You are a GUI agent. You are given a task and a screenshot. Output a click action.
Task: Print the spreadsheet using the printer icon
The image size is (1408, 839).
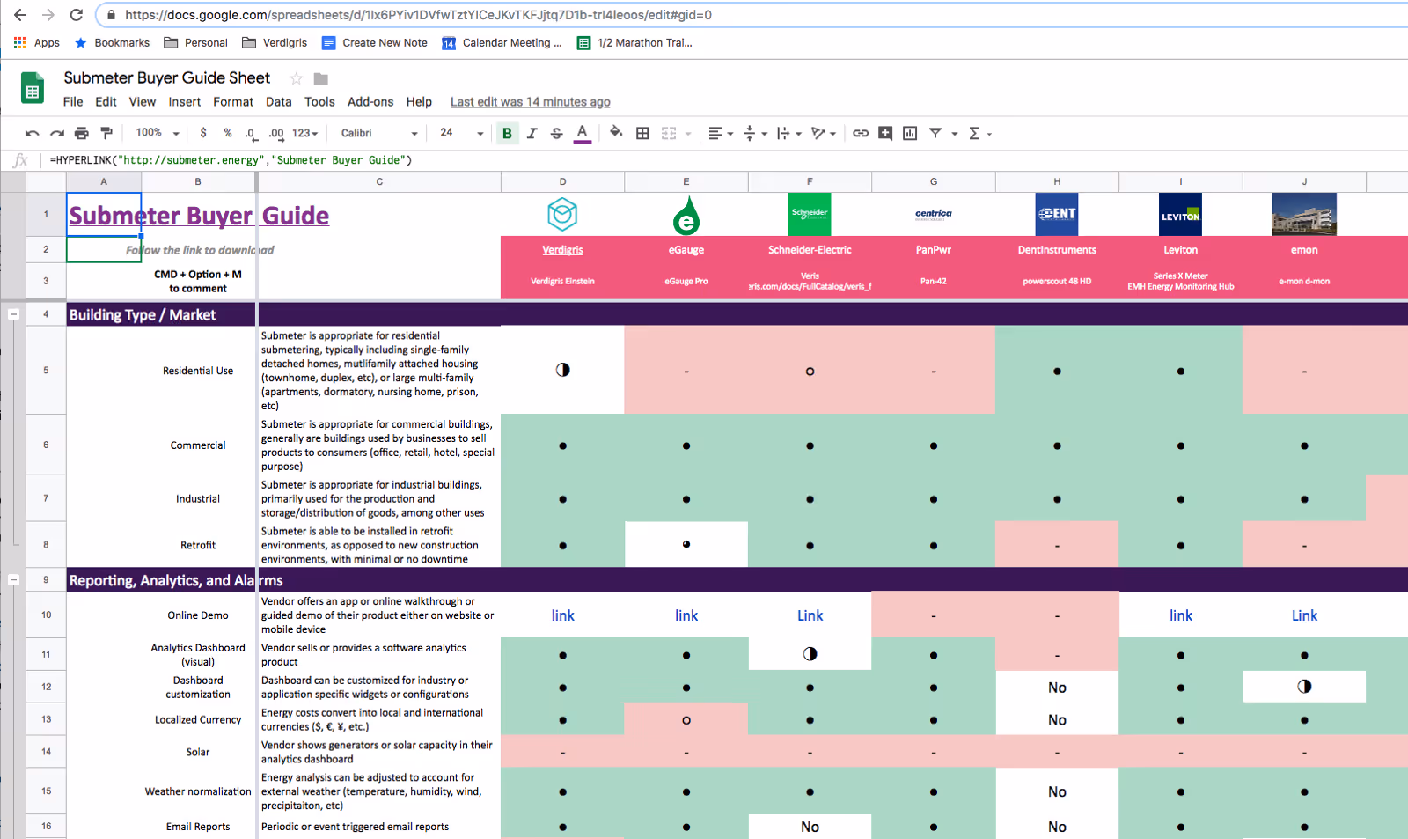coord(82,133)
